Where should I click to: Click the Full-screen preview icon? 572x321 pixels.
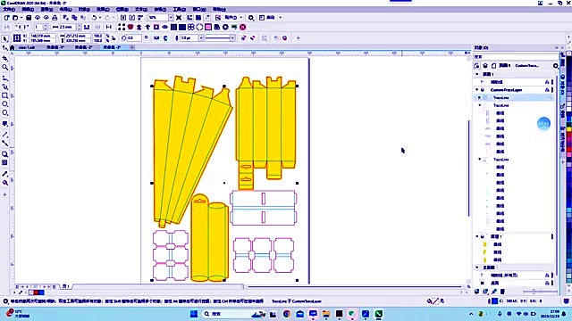click(179, 18)
